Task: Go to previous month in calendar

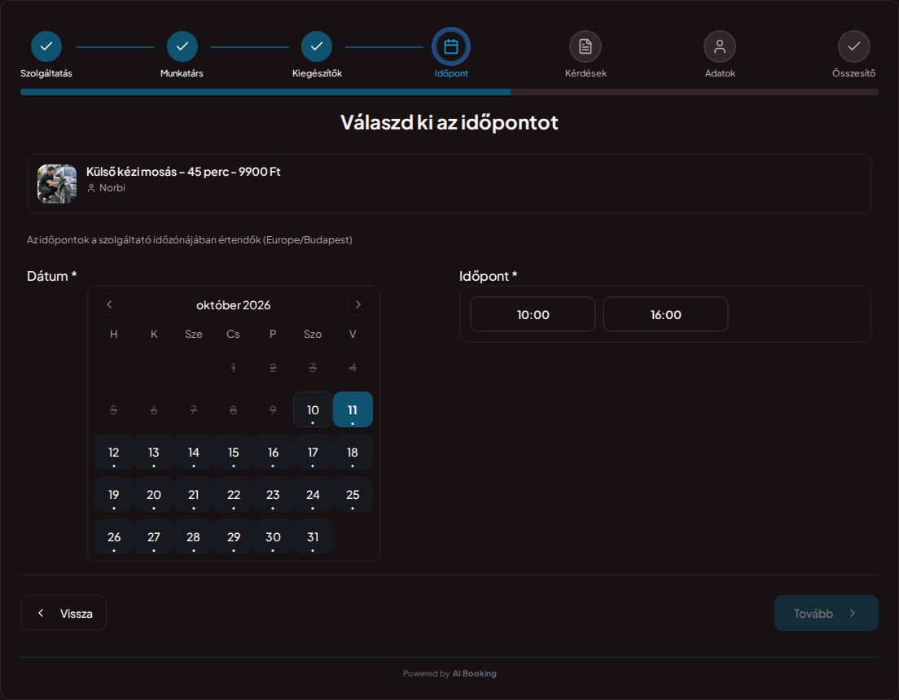Action: pos(109,304)
